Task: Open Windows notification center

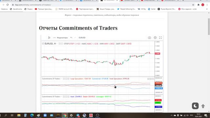Action: tap(206, 115)
